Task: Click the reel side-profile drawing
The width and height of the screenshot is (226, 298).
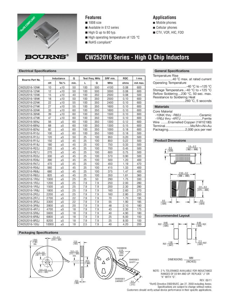Action: point(82,262)
